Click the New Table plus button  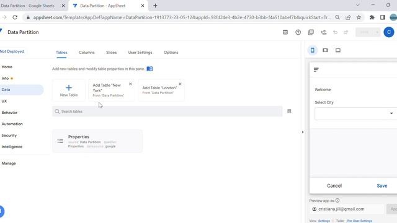(69, 90)
